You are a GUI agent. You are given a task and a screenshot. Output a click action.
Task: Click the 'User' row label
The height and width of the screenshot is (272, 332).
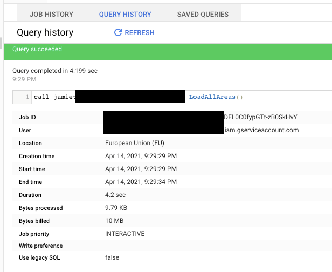click(25, 130)
